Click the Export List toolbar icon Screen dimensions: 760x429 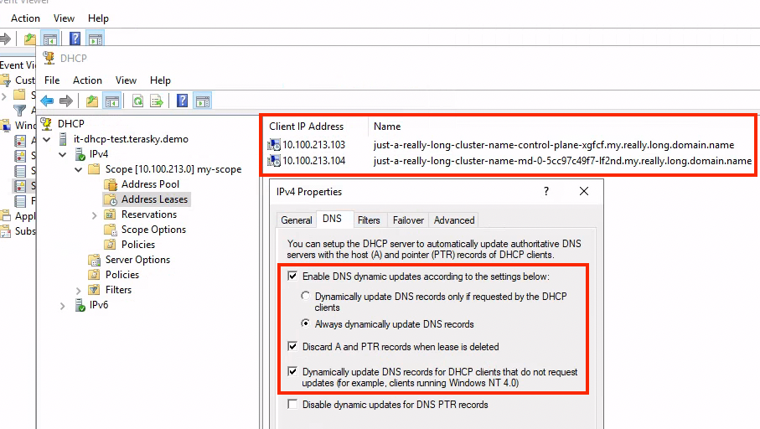(156, 101)
